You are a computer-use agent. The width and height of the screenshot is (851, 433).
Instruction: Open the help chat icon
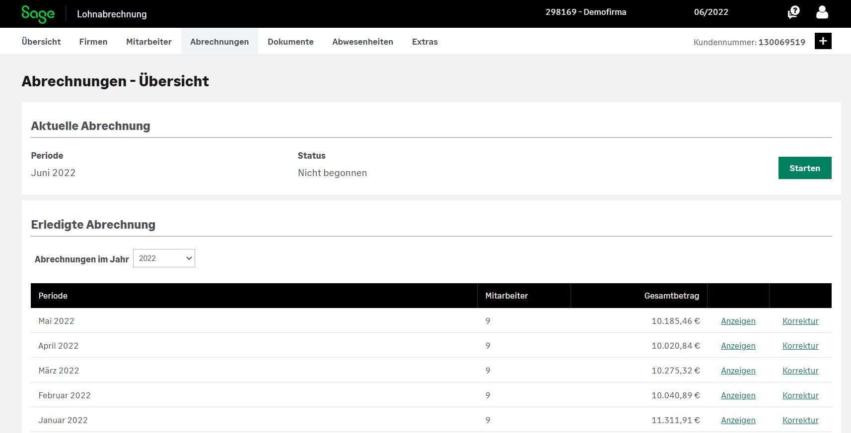pyautogui.click(x=793, y=12)
